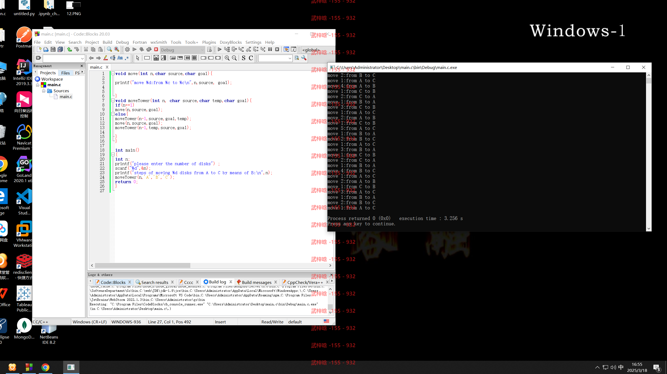Image resolution: width=667 pixels, height=374 pixels.
Task: Click the Redo arrow icon
Action: pos(77,49)
